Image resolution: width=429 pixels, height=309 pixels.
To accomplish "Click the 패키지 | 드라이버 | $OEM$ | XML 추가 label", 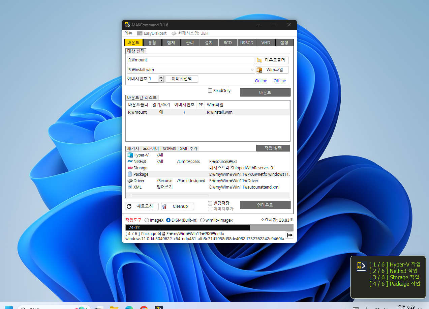I will click(162, 148).
